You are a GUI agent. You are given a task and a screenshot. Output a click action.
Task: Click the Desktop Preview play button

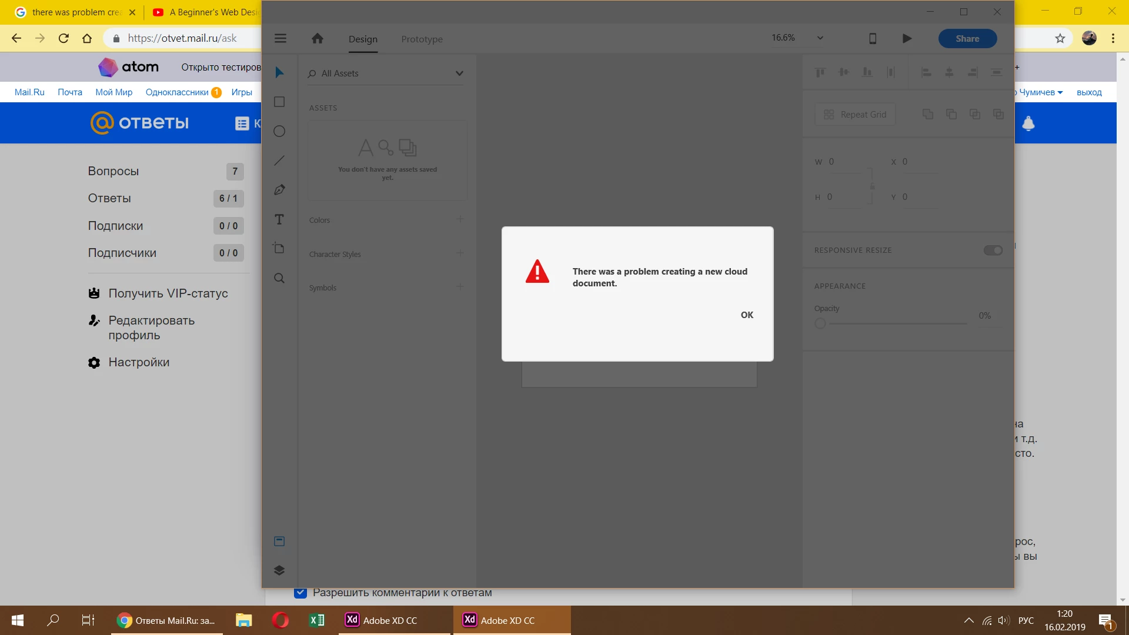pyautogui.click(x=907, y=39)
